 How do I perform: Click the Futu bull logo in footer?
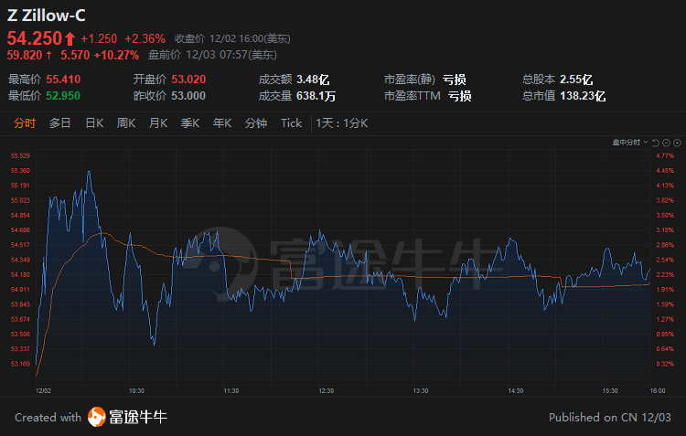coord(97,417)
